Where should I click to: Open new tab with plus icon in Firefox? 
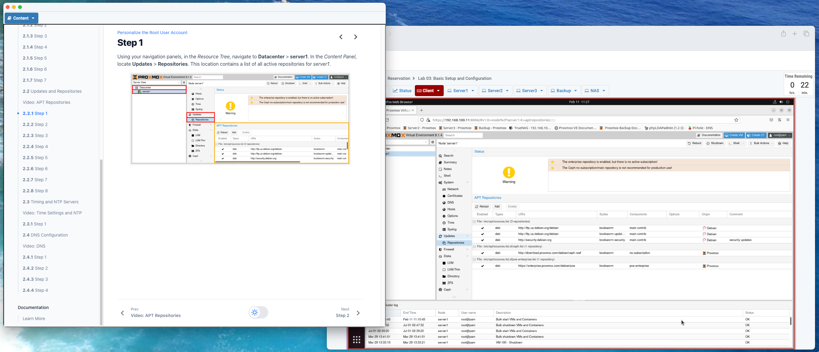click(421, 111)
